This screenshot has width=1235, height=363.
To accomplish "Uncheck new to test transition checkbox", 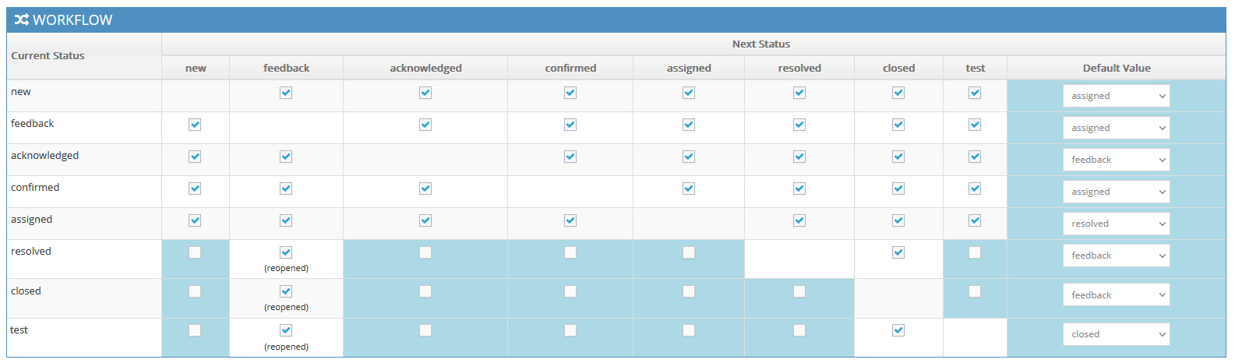I will (x=975, y=93).
